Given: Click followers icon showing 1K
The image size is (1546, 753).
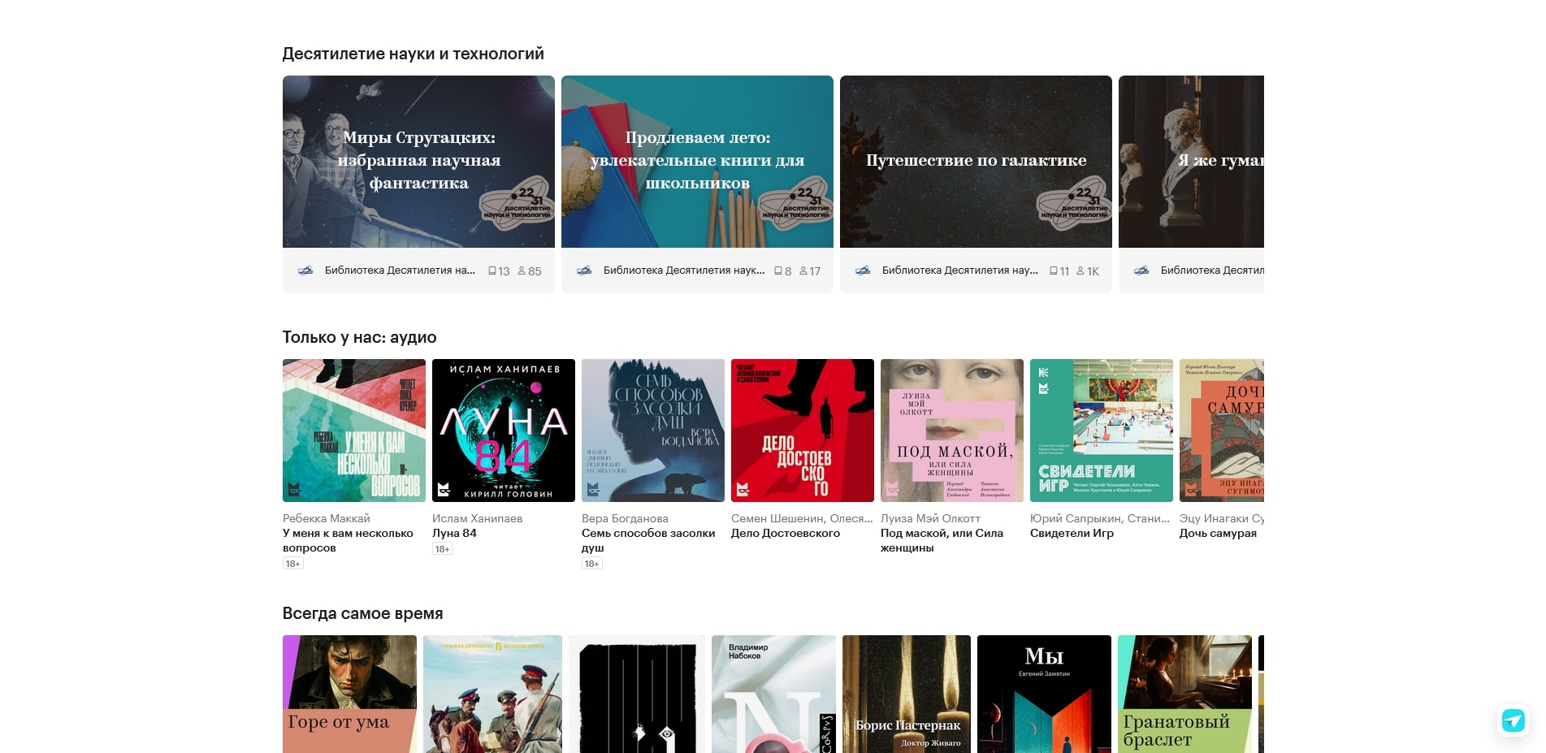Looking at the screenshot, I should click(1080, 271).
